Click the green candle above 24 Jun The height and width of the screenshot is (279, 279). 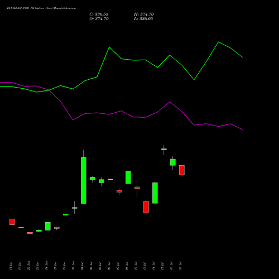tap(48, 226)
